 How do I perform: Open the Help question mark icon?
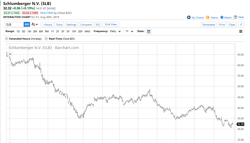tap(235, 17)
